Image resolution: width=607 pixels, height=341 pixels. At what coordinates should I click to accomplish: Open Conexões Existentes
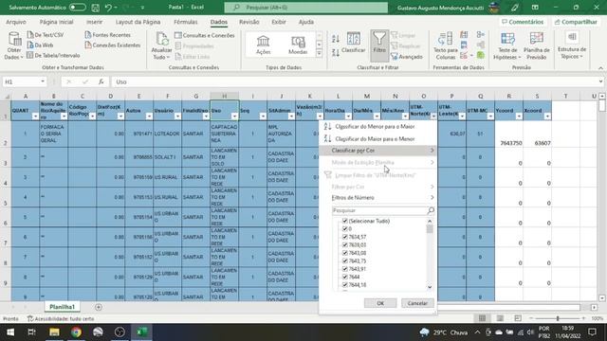coord(113,45)
